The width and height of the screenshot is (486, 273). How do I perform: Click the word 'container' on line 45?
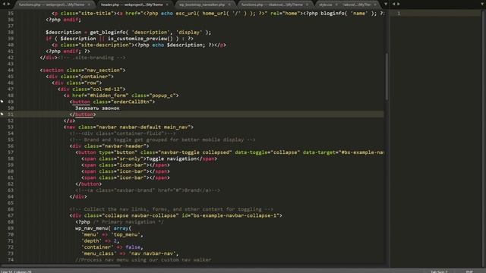pos(94,77)
